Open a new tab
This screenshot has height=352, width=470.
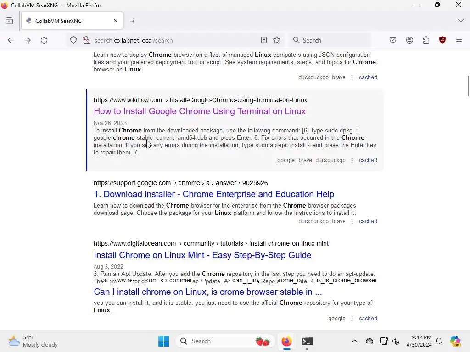tap(133, 21)
